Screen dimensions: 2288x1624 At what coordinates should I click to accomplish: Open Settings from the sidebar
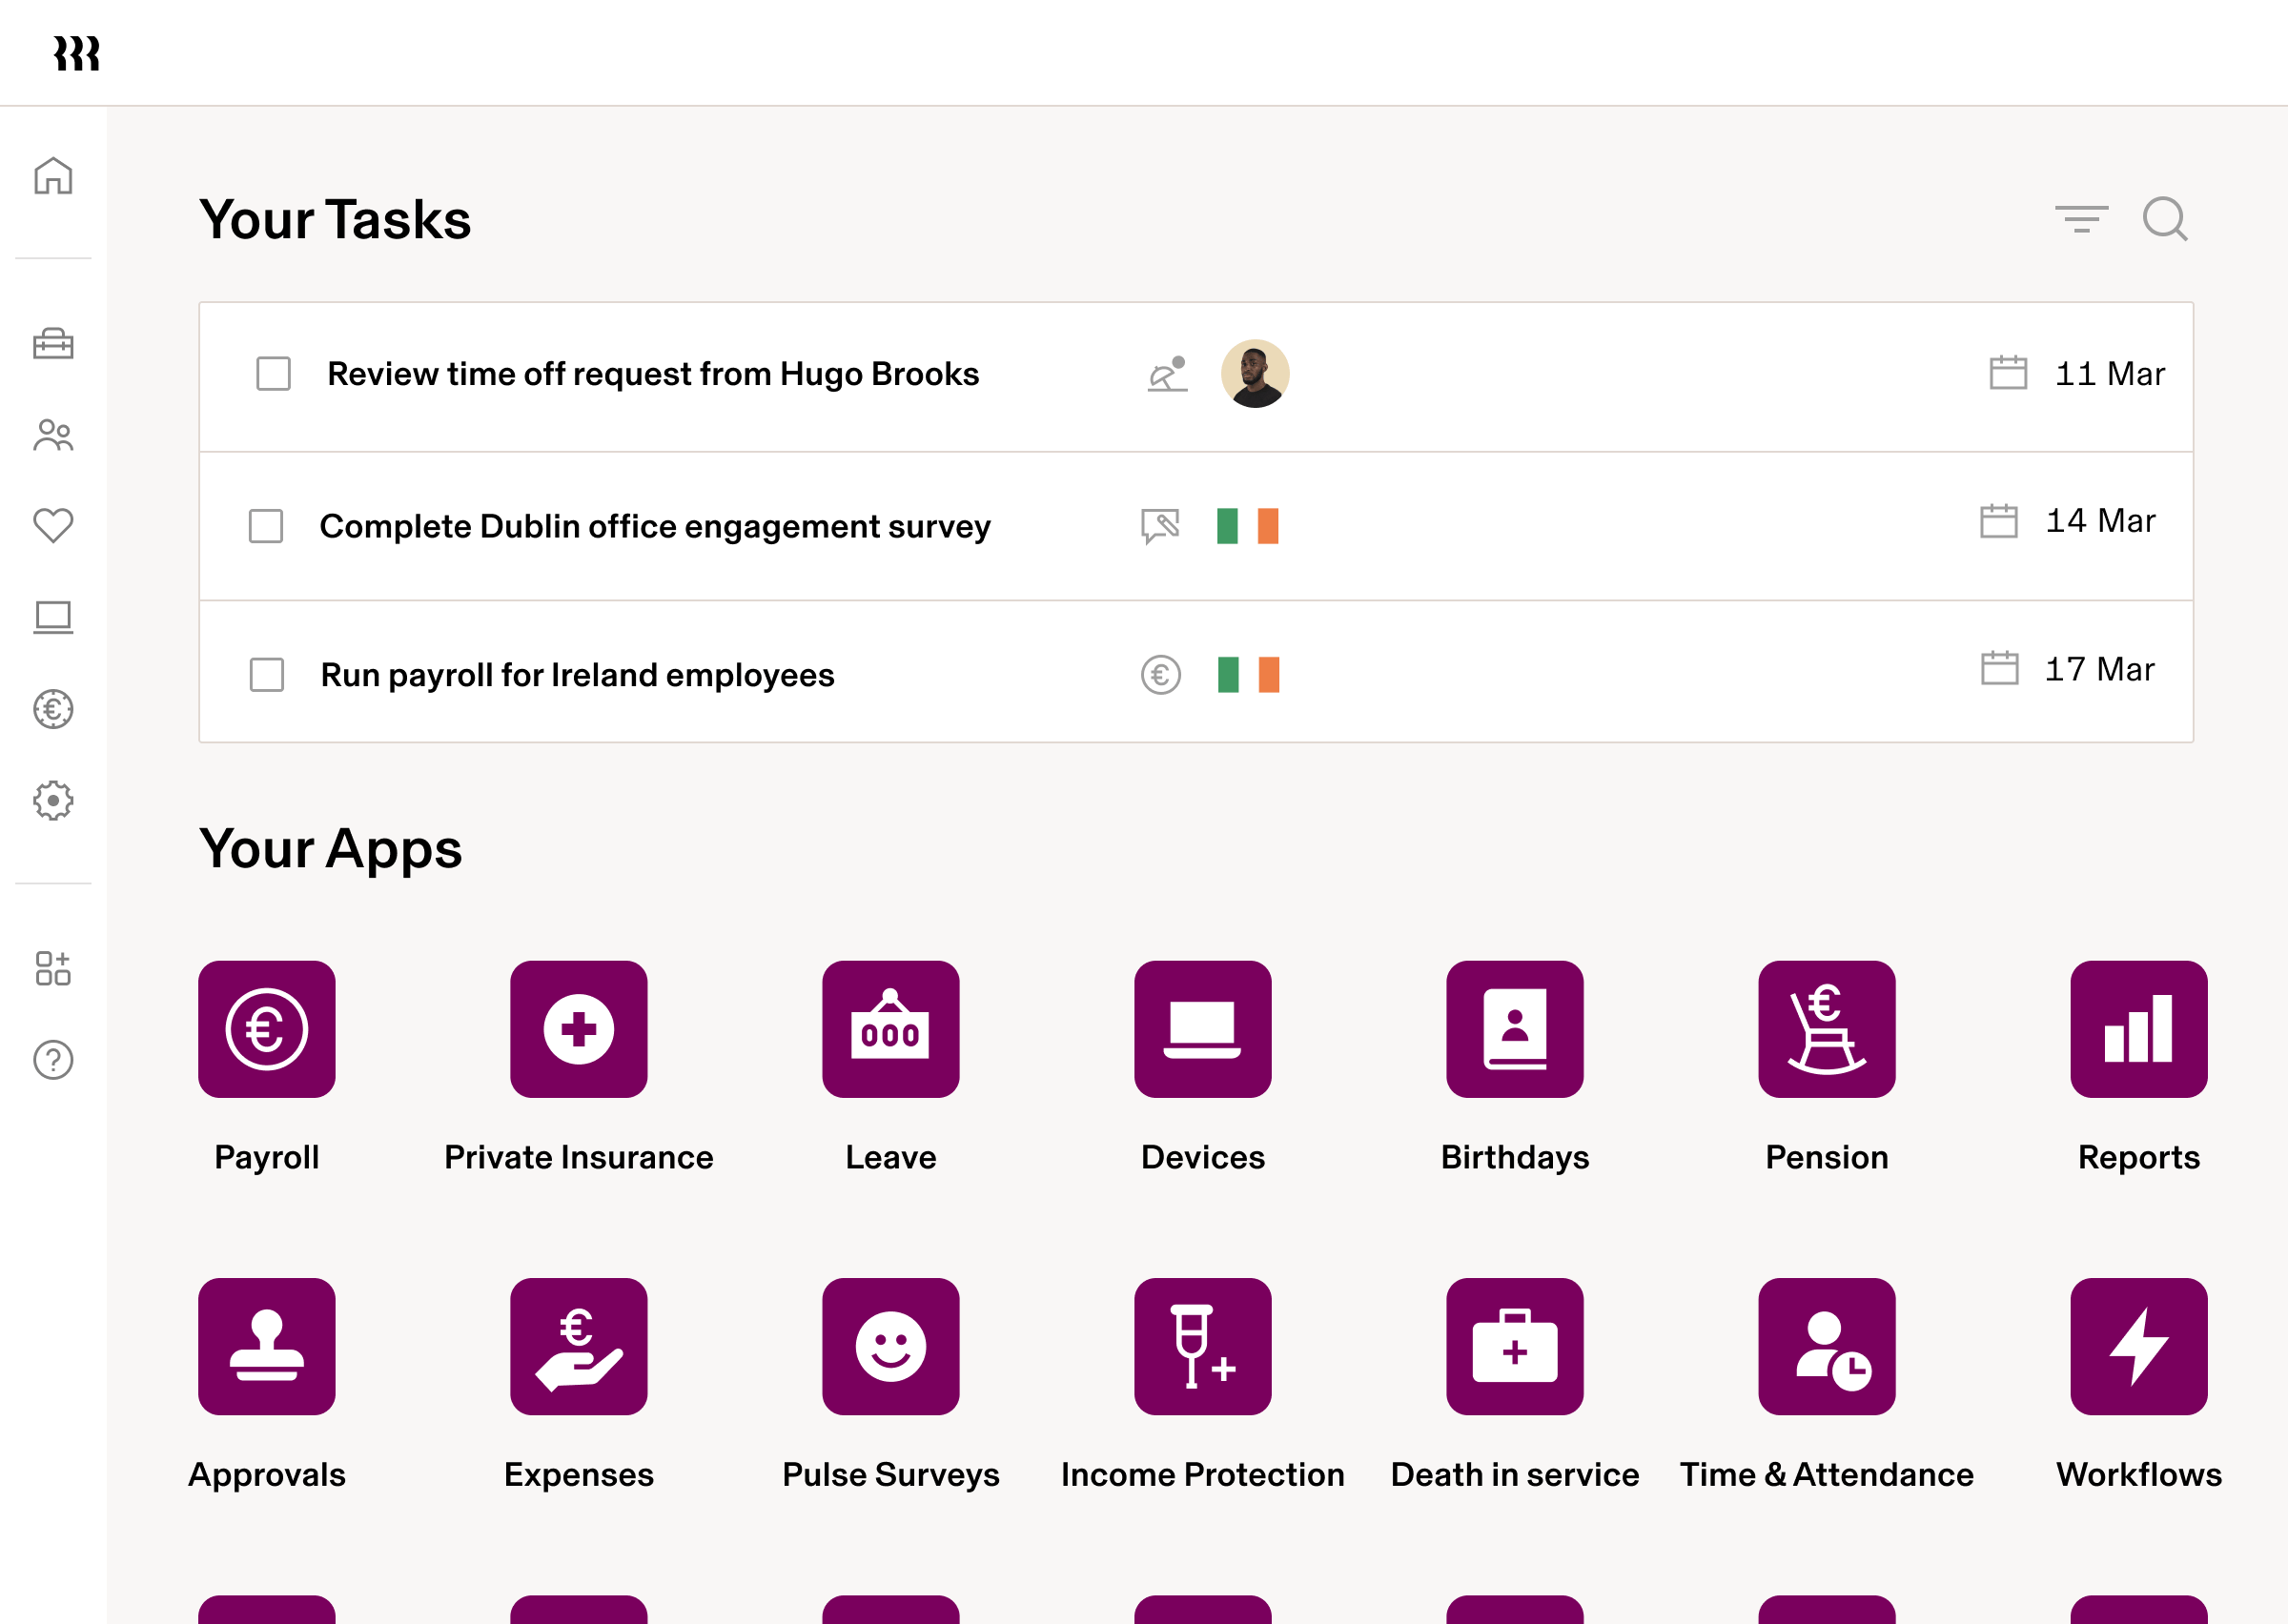(53, 800)
